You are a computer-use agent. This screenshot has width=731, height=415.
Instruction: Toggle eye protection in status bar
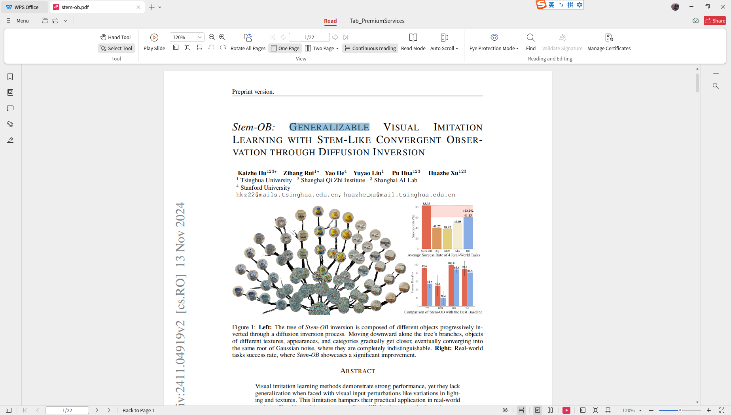click(505, 410)
